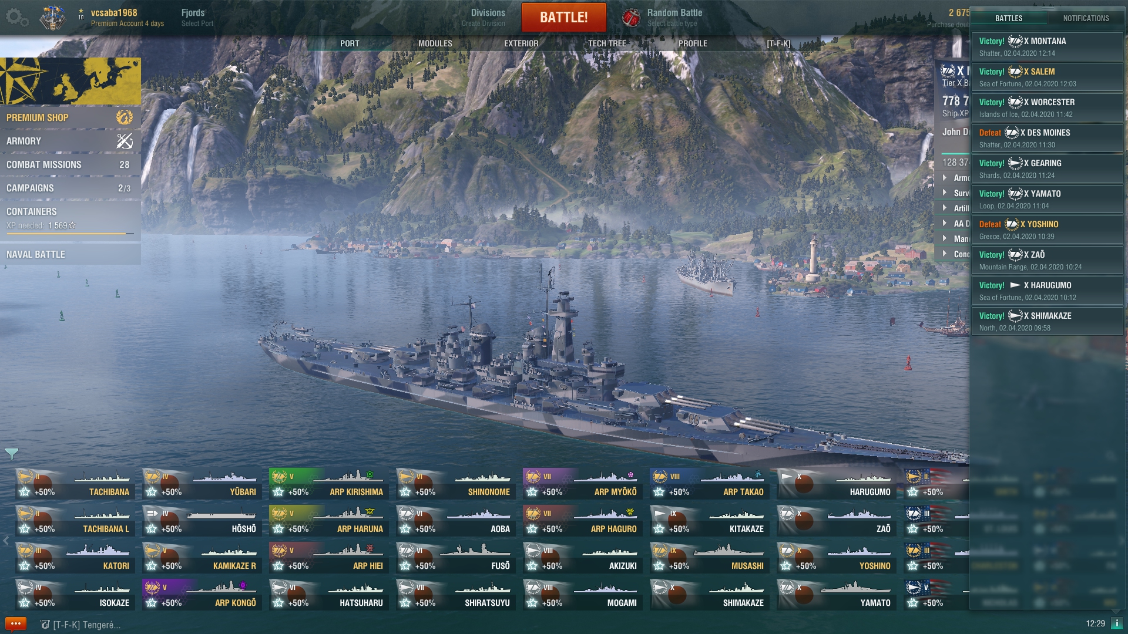Click the Armory crossed anchors icon

coord(125,141)
